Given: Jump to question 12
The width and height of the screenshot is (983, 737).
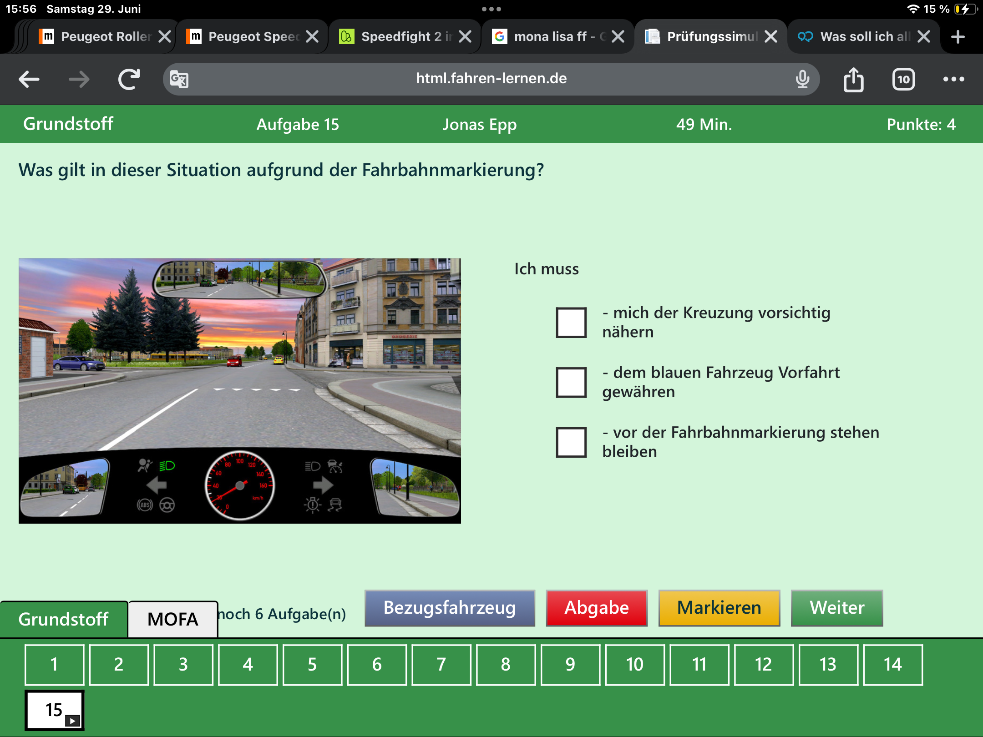Looking at the screenshot, I should [x=764, y=665].
